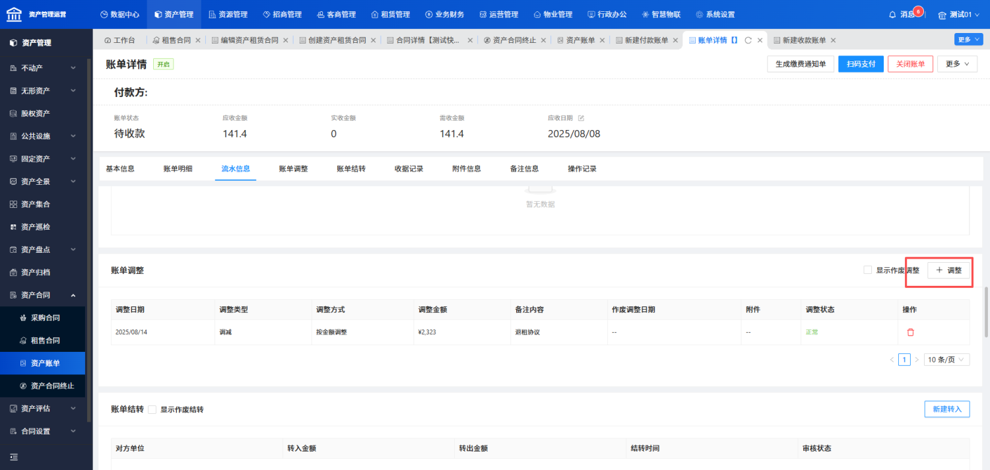The width and height of the screenshot is (990, 470).
Task: Open 资产巡检 in the sidebar
Action: [x=42, y=227]
